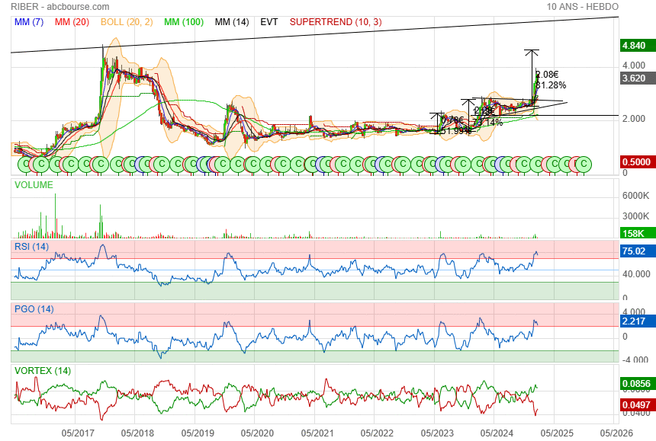Click the blue 75.02 RSI value tag
Viewport: 656px width, 441px height.
pos(635,251)
